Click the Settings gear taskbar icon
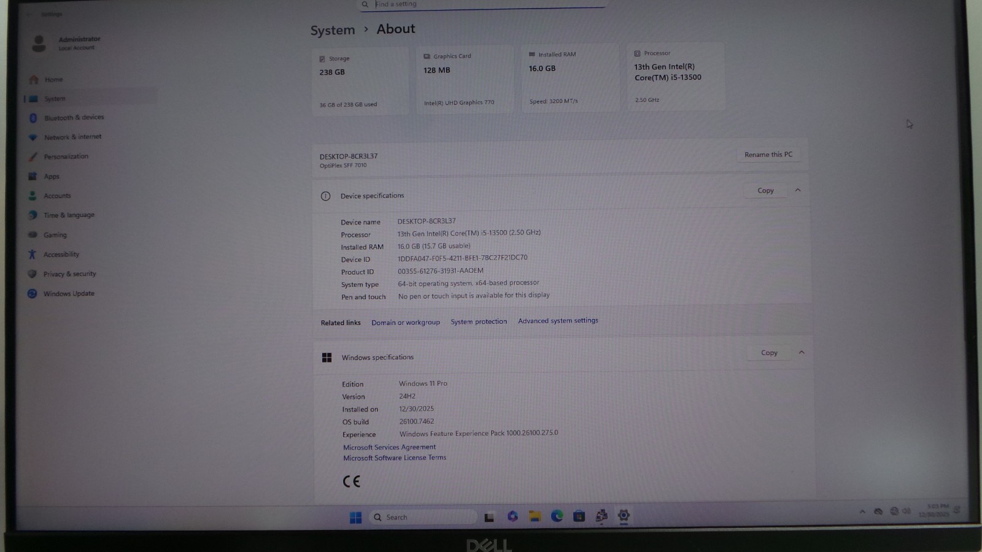This screenshot has width=982, height=552. click(624, 516)
